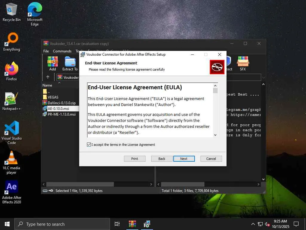Click the Voukoder red logo banner
Screen dimensions: 306x230
coord(217,67)
